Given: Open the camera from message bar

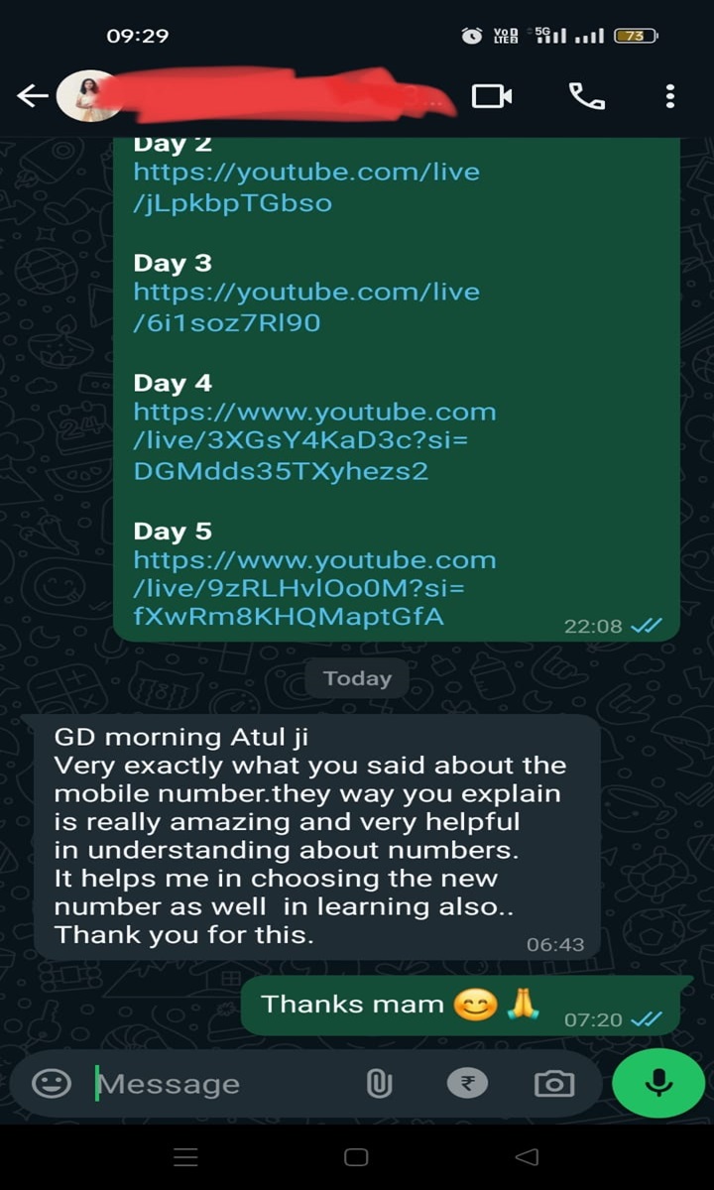Looking at the screenshot, I should 553,1084.
